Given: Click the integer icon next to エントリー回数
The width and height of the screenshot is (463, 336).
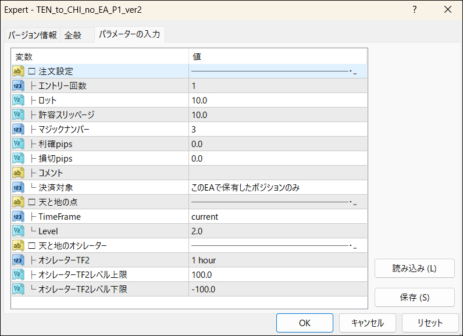Looking at the screenshot, I should coord(18,86).
